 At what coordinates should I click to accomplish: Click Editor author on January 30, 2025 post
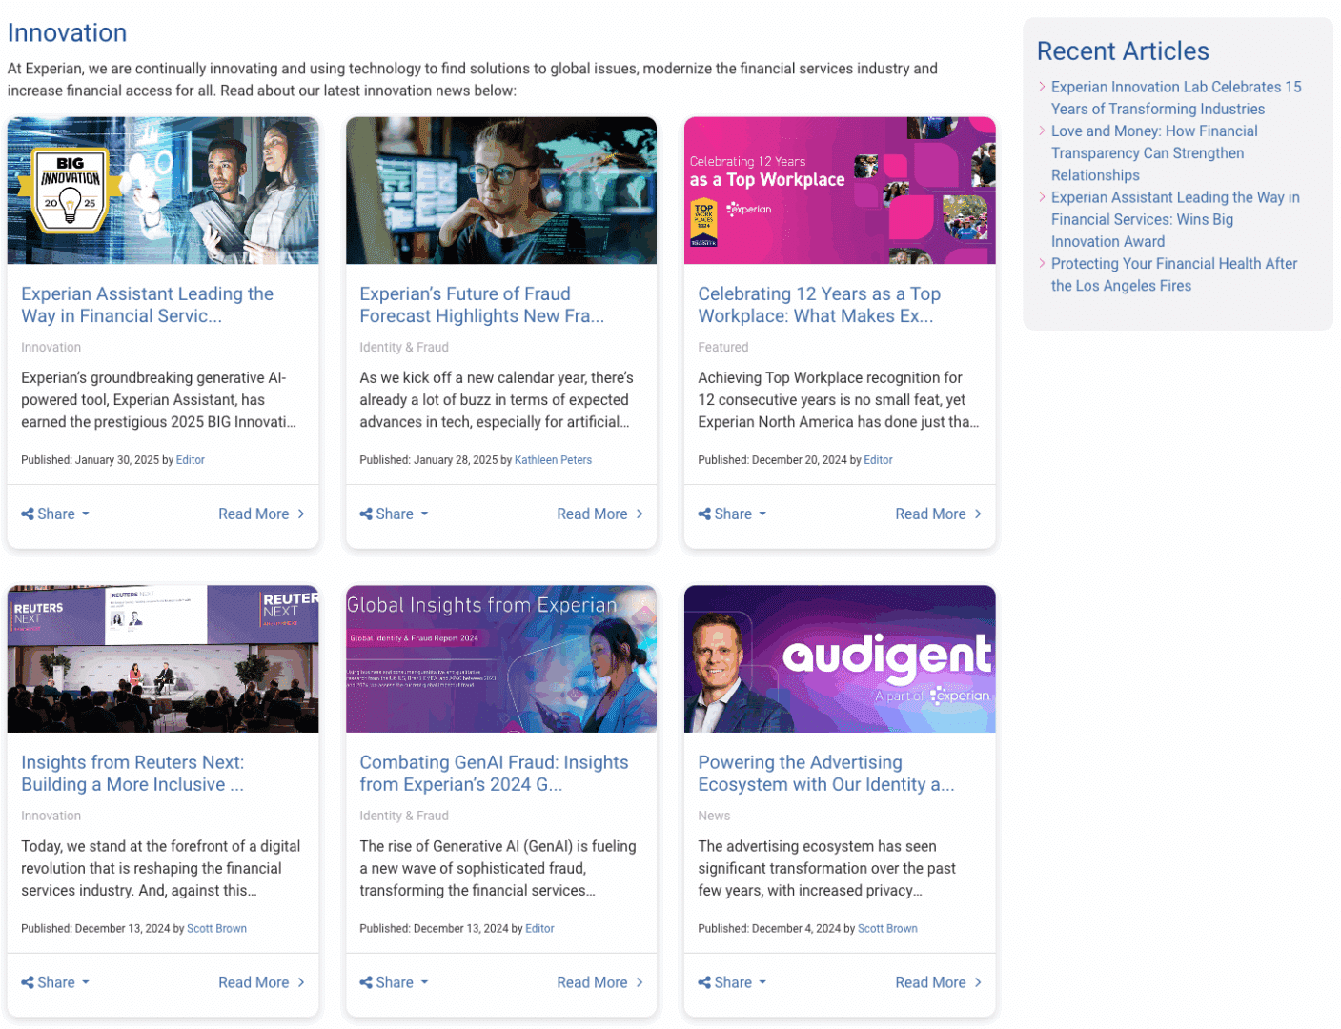point(191,460)
